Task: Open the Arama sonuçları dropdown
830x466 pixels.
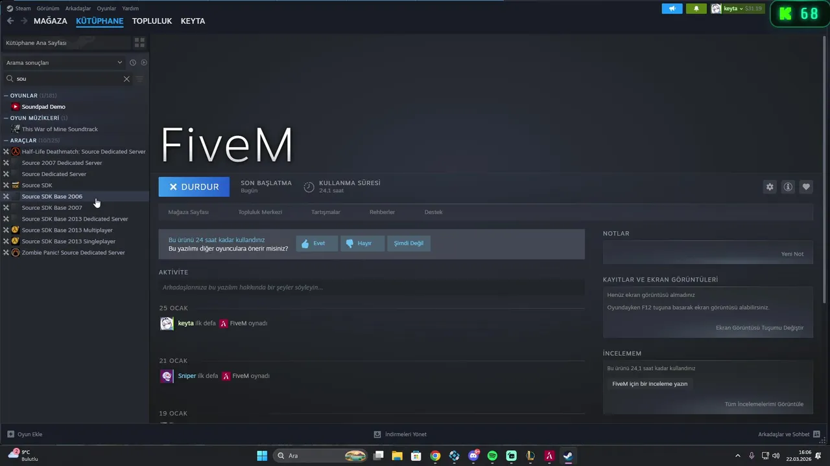Action: click(x=64, y=63)
